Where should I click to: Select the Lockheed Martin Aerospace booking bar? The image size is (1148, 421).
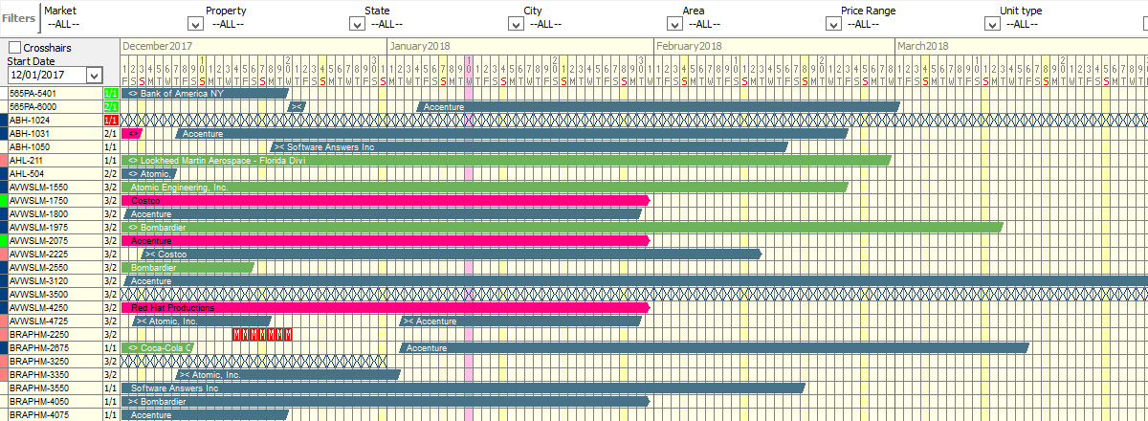coord(506,161)
